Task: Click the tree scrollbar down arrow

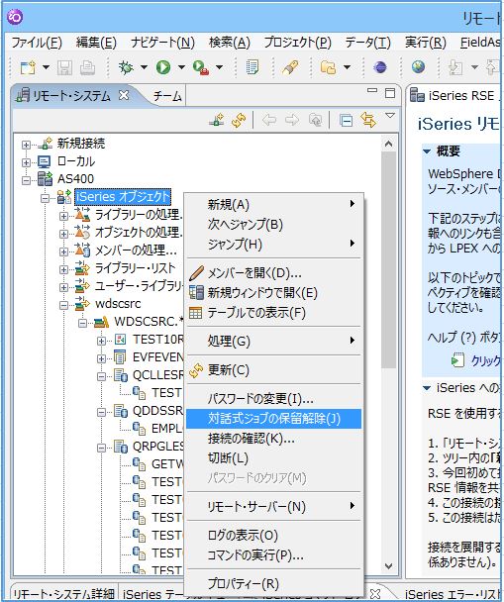Action: click(388, 566)
